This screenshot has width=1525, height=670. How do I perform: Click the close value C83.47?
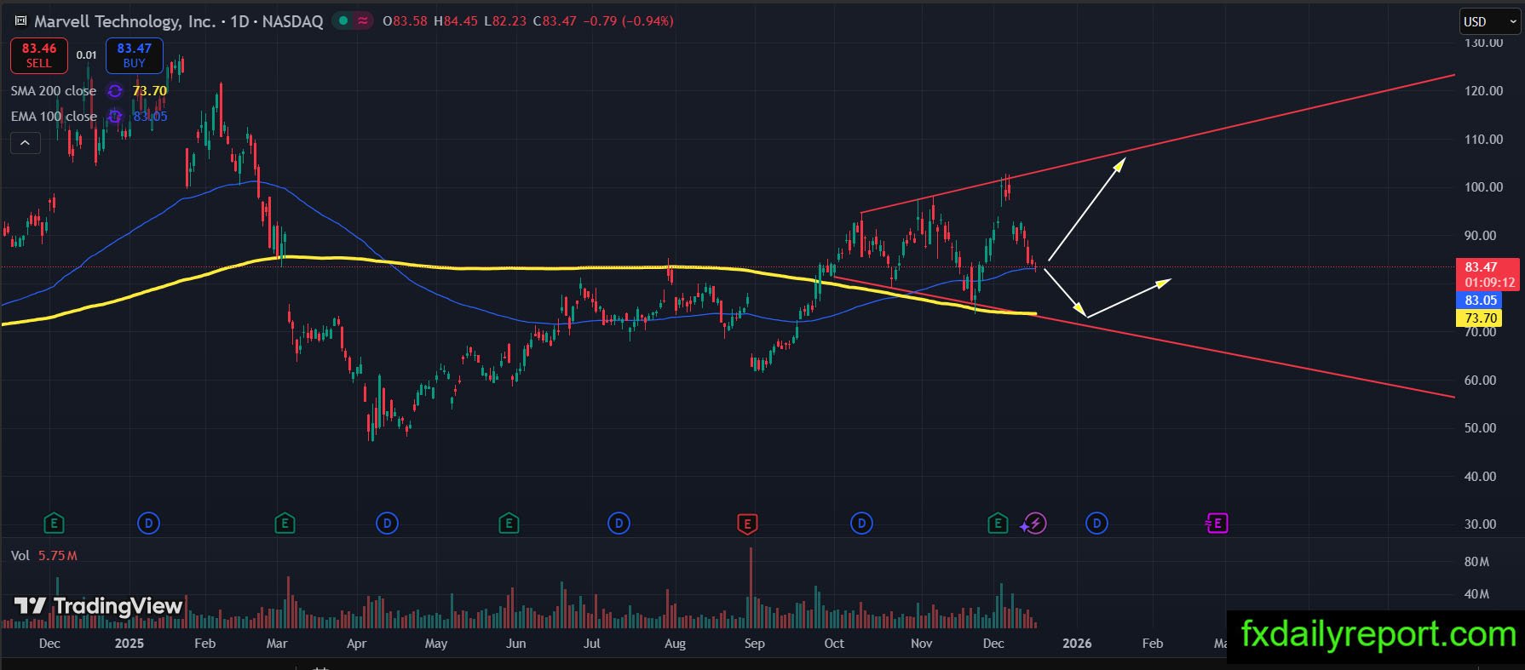tap(555, 21)
